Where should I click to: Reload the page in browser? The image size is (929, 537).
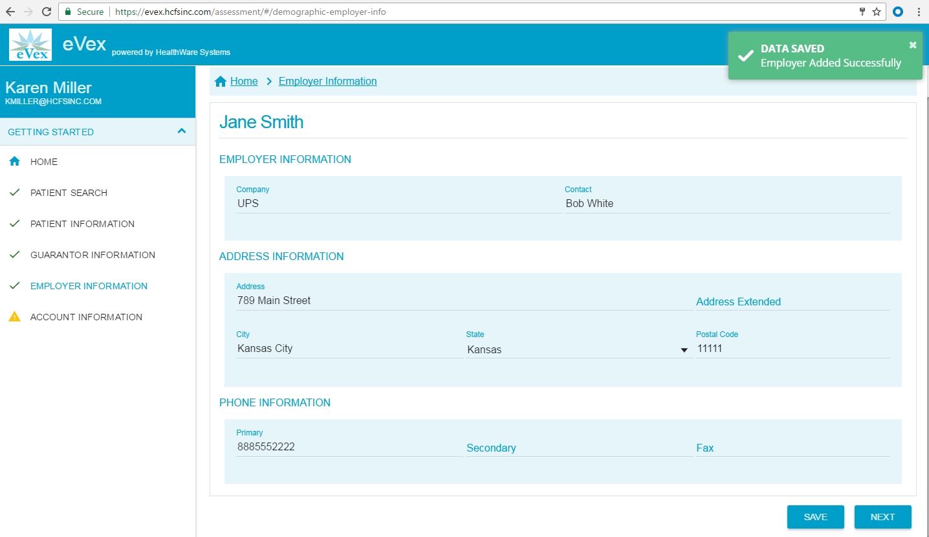pyautogui.click(x=47, y=12)
